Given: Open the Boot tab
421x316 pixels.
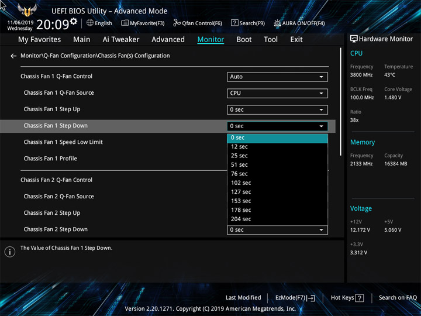Looking at the screenshot, I should pos(244,40).
